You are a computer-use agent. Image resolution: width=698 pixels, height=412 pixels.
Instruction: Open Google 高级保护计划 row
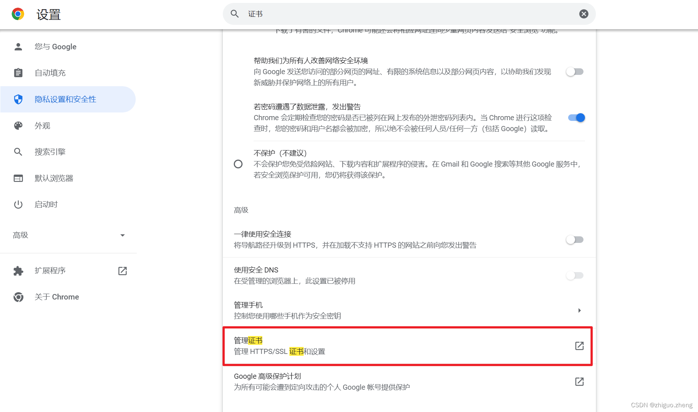(x=409, y=382)
